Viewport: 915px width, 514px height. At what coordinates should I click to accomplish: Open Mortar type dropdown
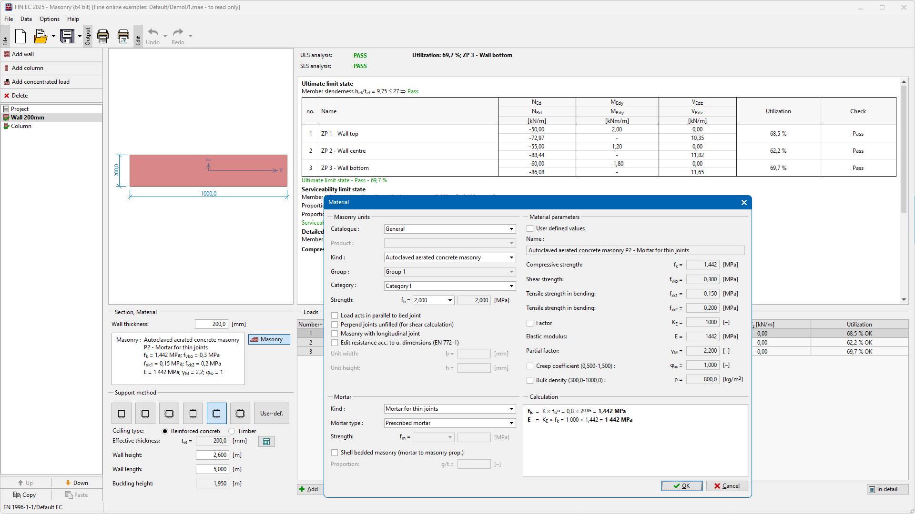tap(511, 423)
